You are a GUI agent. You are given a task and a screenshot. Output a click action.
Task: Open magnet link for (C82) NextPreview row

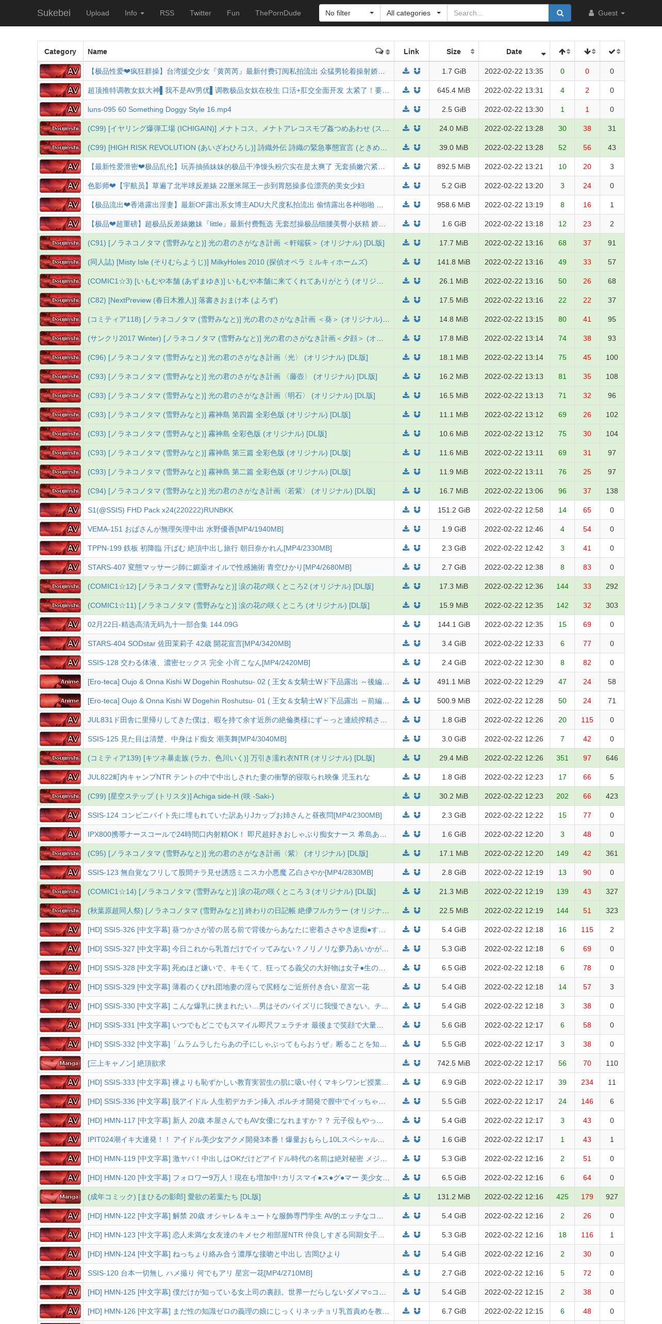point(417,300)
